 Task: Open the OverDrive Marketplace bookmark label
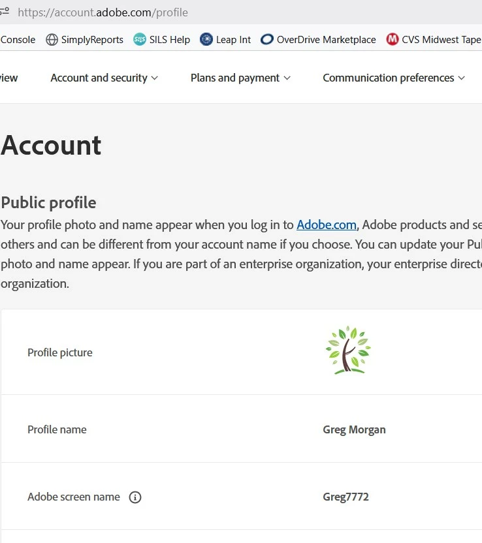pos(326,39)
